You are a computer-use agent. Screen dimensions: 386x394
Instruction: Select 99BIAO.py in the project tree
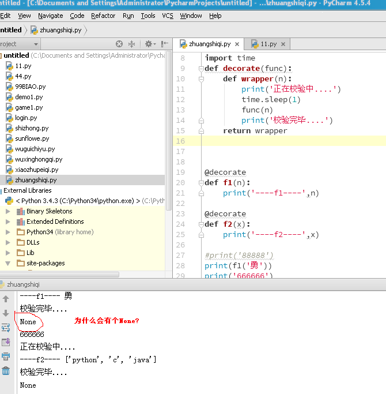click(31, 87)
